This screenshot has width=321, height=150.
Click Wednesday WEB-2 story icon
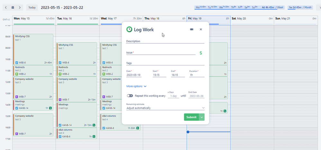tap(104, 74)
